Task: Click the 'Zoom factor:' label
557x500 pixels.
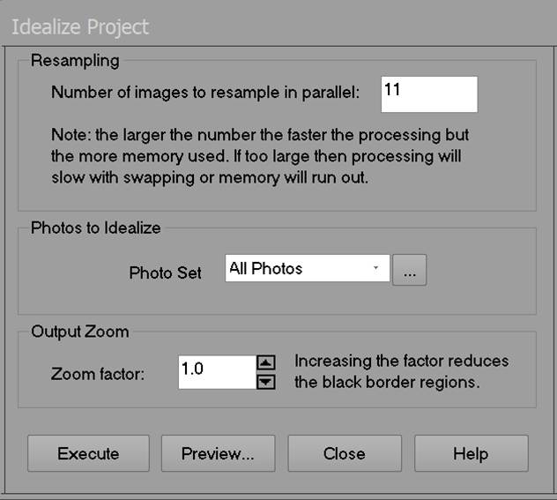Action: click(x=98, y=374)
